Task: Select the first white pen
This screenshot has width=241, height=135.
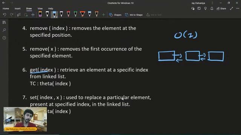Action: (47, 14)
